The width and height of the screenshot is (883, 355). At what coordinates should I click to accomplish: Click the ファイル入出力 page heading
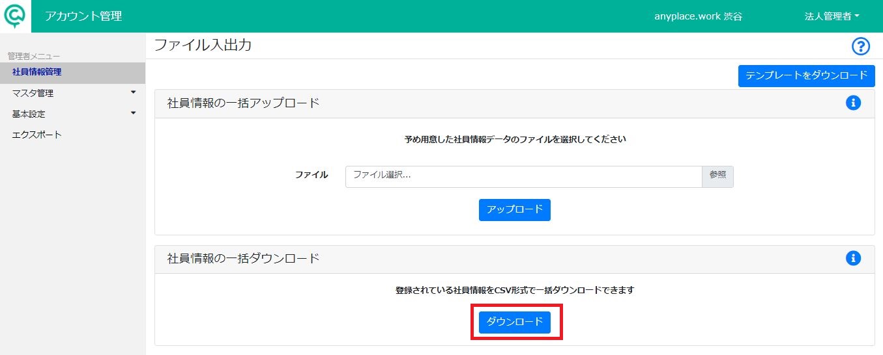[x=203, y=45]
